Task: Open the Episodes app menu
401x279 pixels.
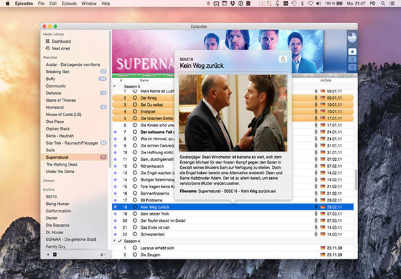Action: point(24,3)
